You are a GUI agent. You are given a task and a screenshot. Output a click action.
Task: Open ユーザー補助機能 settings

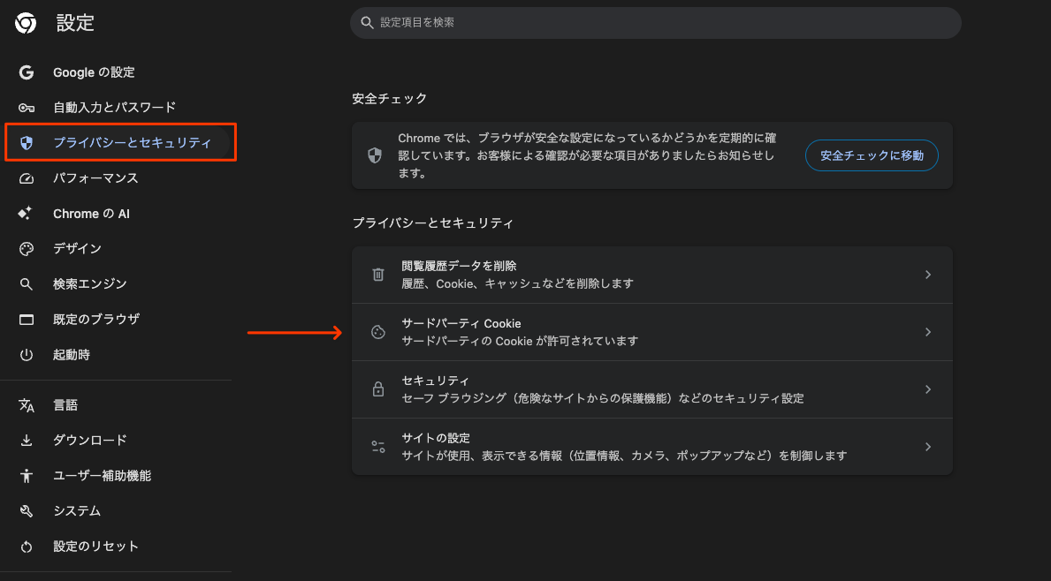(102, 476)
